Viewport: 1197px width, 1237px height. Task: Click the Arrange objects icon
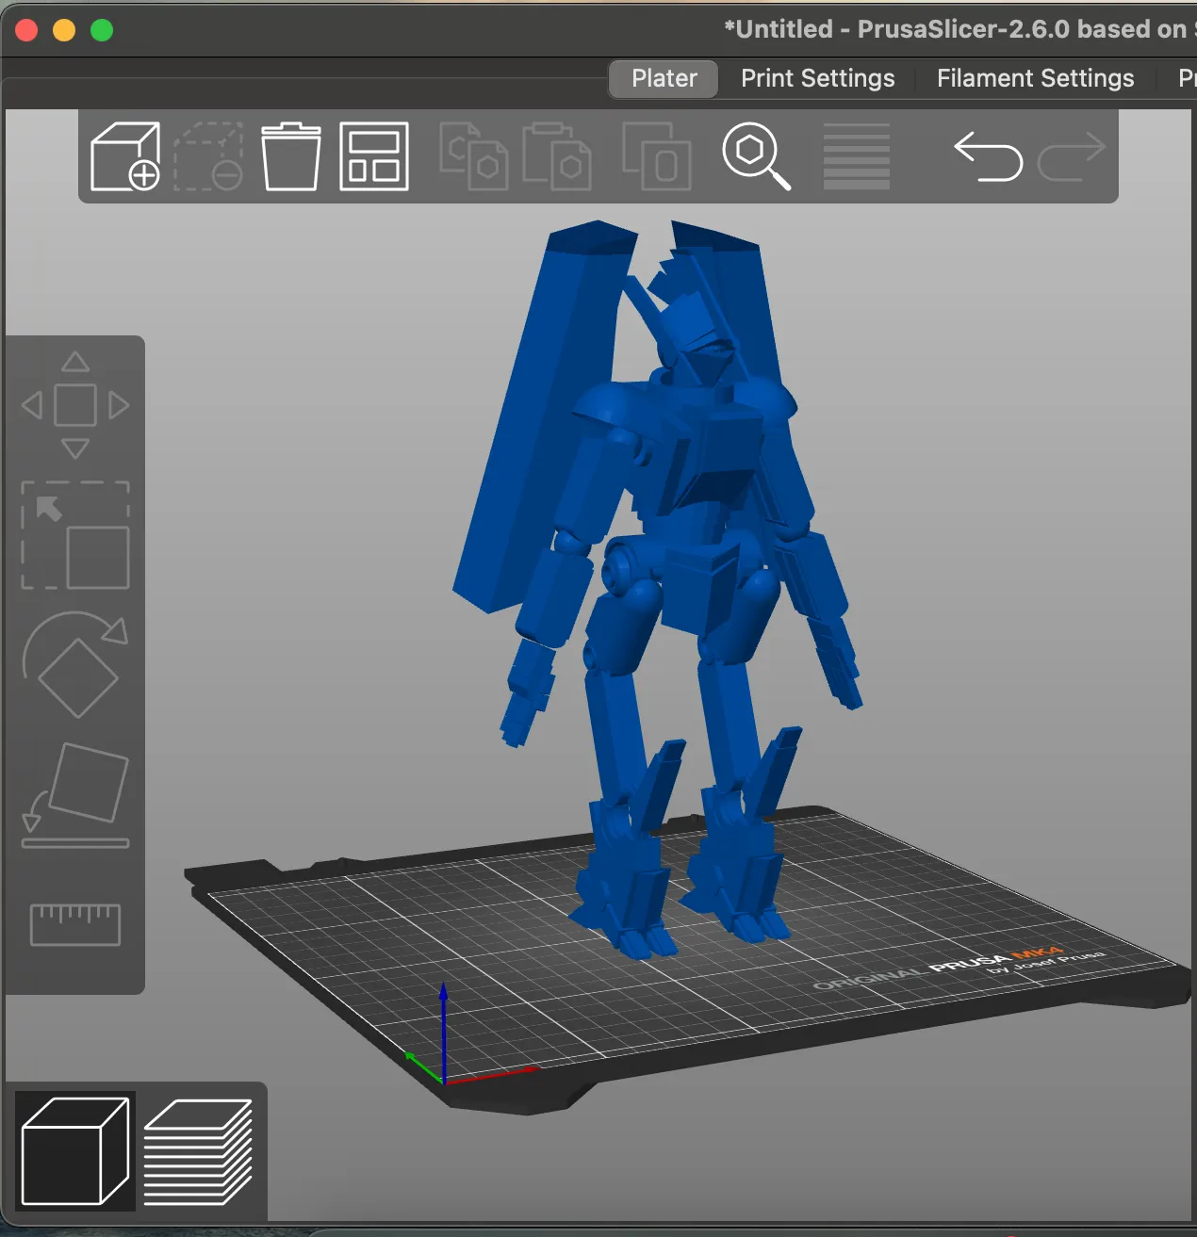374,156
